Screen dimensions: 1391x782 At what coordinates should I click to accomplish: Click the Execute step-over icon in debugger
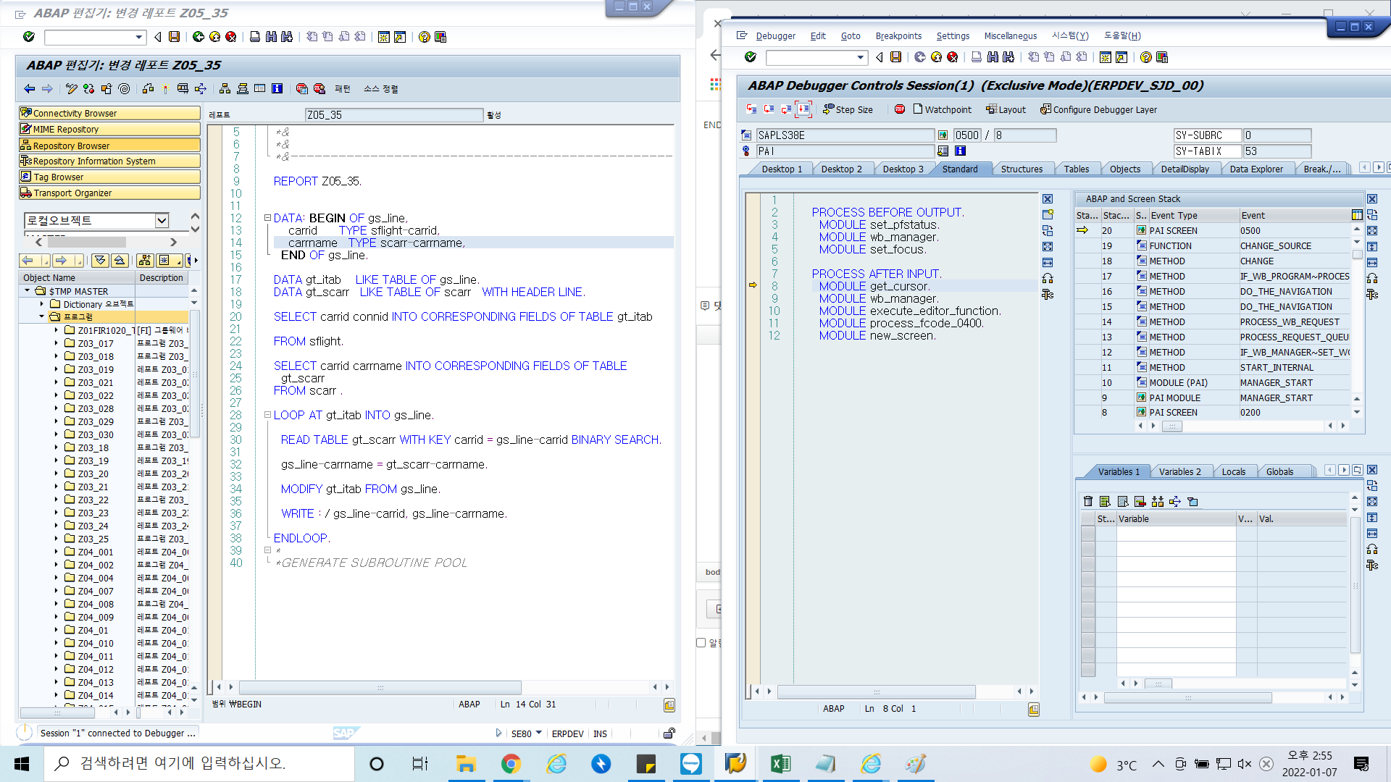769,109
